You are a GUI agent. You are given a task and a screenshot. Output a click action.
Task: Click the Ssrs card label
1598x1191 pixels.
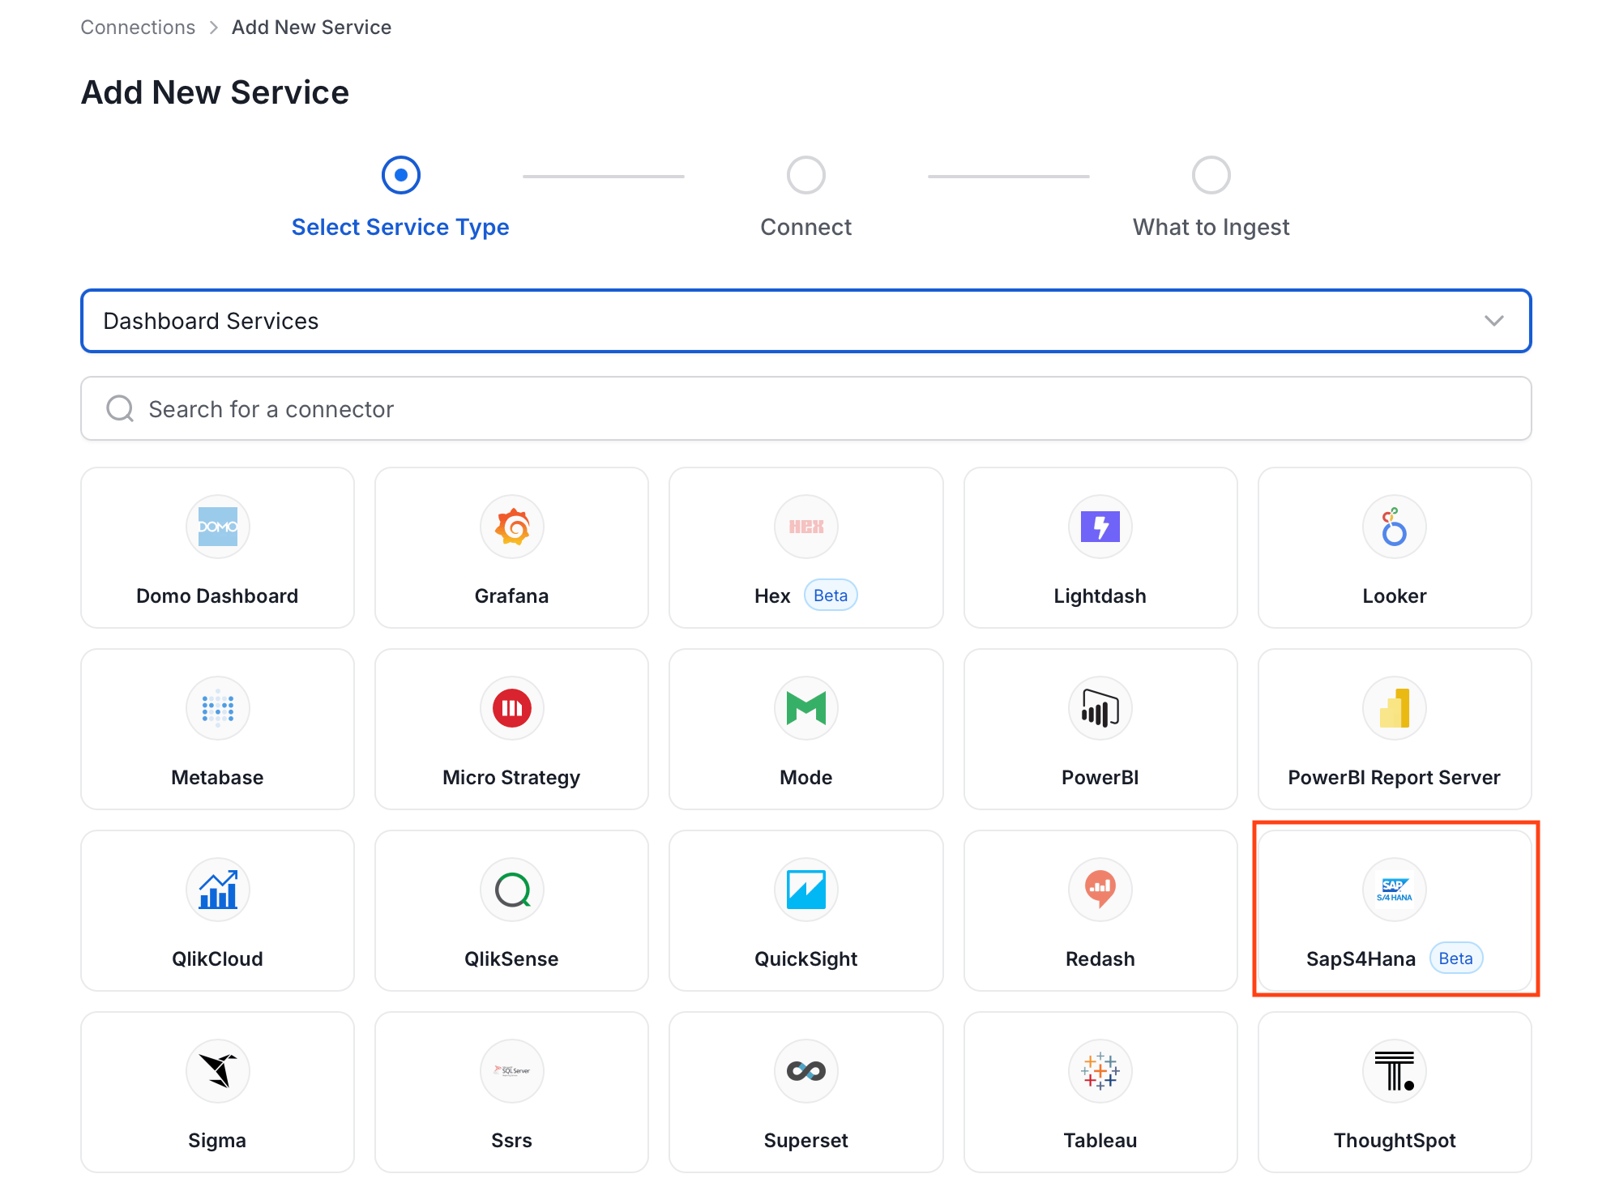[x=511, y=1140]
